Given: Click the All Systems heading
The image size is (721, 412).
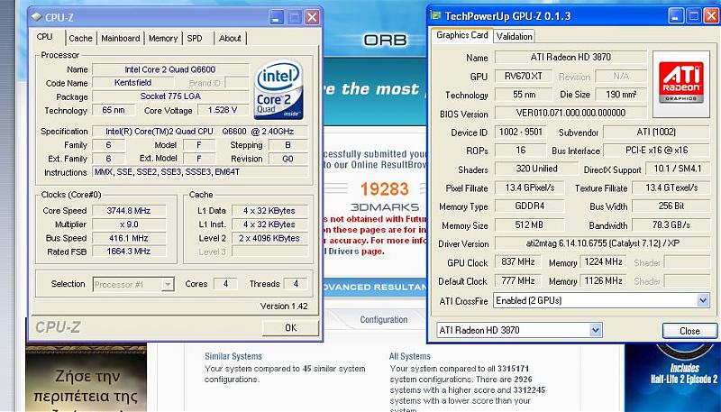Looking at the screenshot, I should click(410, 356).
